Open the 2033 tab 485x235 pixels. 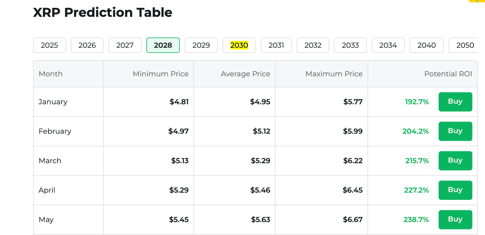coord(350,45)
